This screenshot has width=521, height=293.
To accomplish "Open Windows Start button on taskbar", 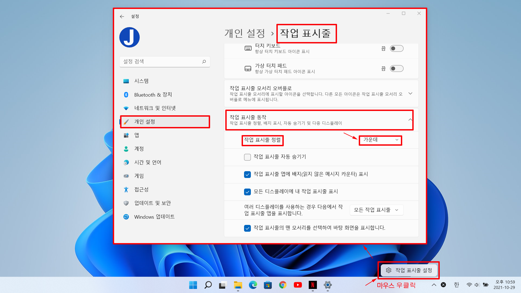I will pos(193,285).
